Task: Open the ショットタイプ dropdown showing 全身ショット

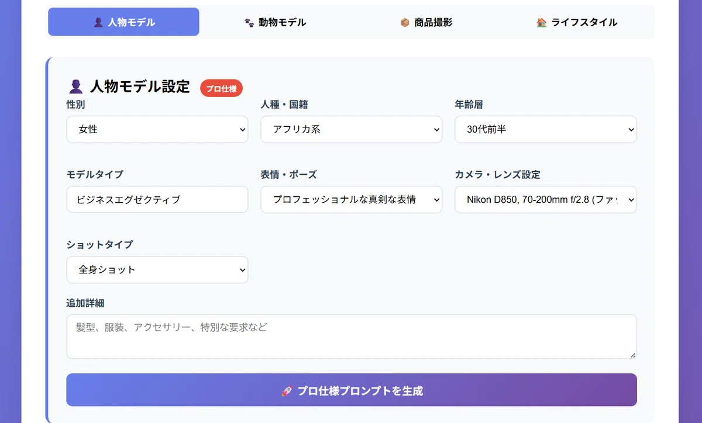Action: (157, 269)
